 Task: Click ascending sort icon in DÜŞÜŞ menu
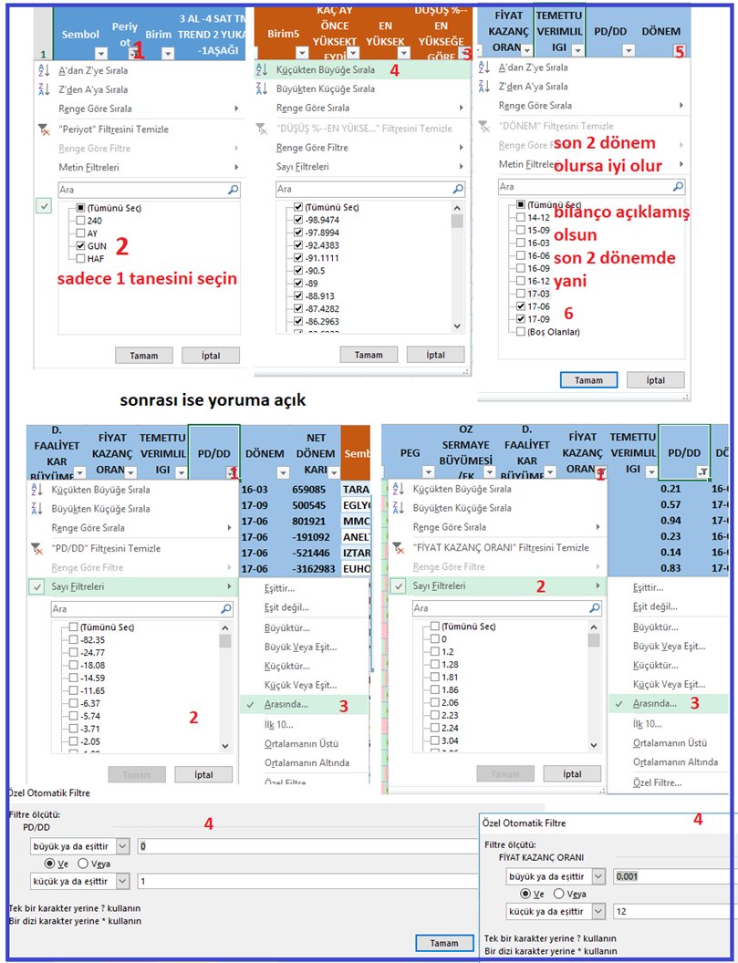pos(261,69)
